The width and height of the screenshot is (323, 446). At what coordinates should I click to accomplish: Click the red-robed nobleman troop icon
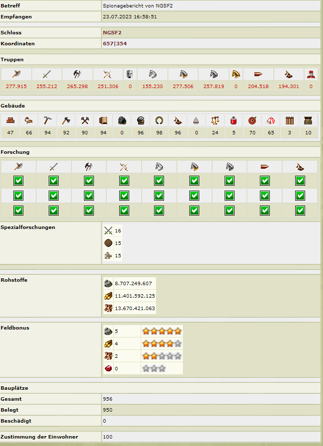(x=311, y=74)
